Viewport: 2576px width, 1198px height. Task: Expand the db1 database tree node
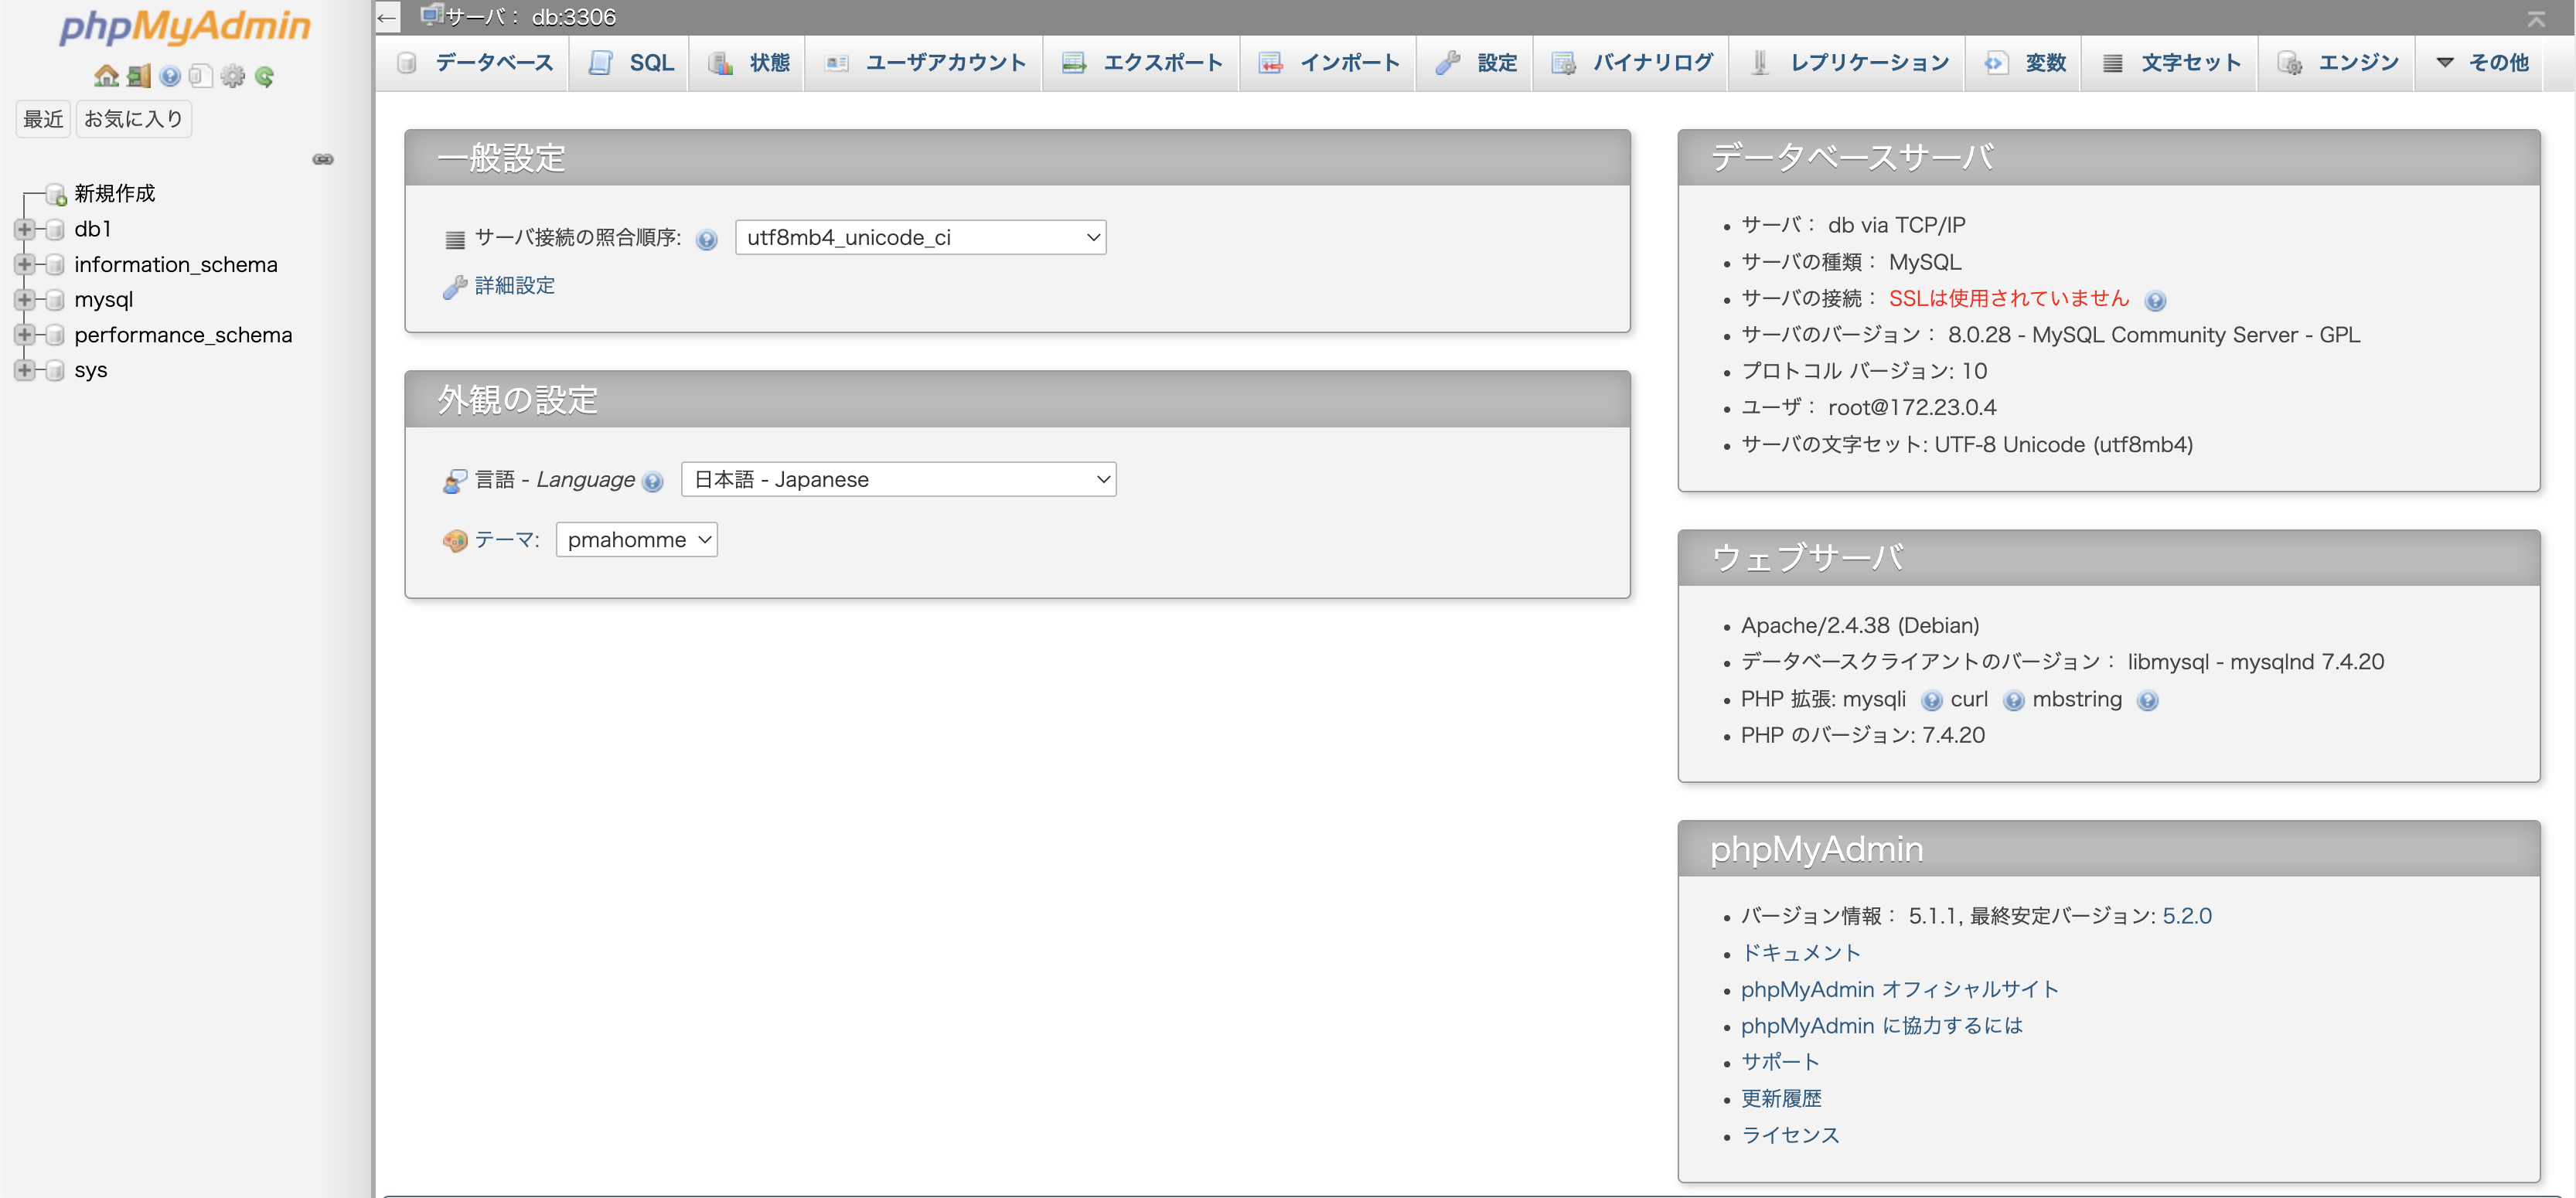24,229
